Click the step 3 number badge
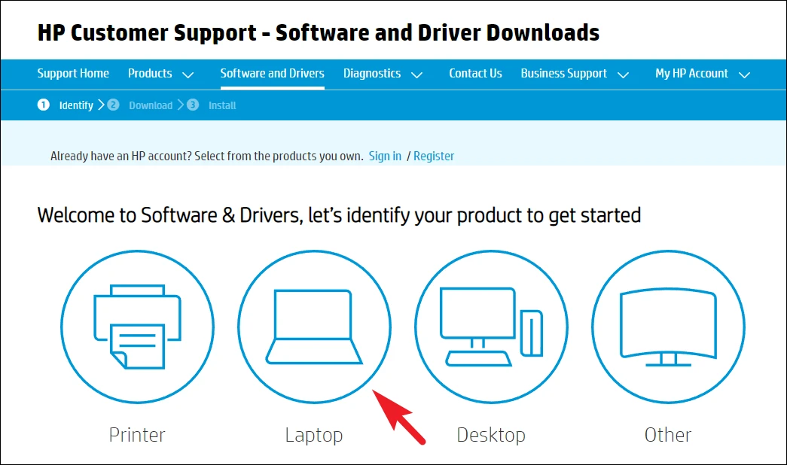The height and width of the screenshot is (465, 787). tap(193, 105)
